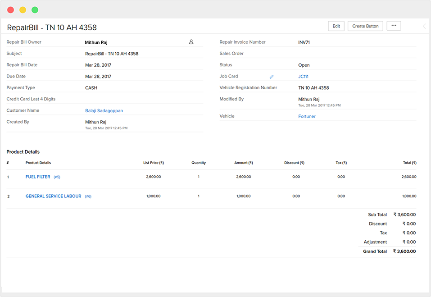Open the more options ellipsis menu
Viewport: 431px width, 297px height.
[394, 26]
